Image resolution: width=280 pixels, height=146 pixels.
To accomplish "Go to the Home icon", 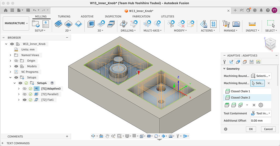I will tap(6, 10).
